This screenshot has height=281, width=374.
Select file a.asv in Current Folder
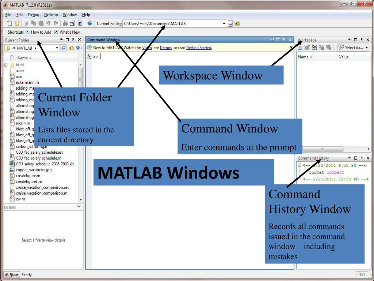pyautogui.click(x=20, y=71)
